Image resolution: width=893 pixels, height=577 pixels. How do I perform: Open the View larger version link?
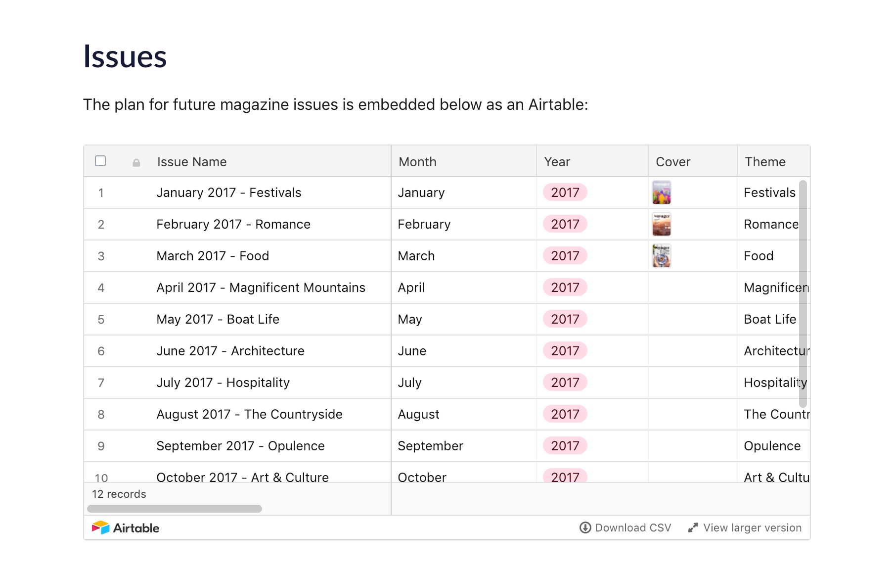[752, 528]
